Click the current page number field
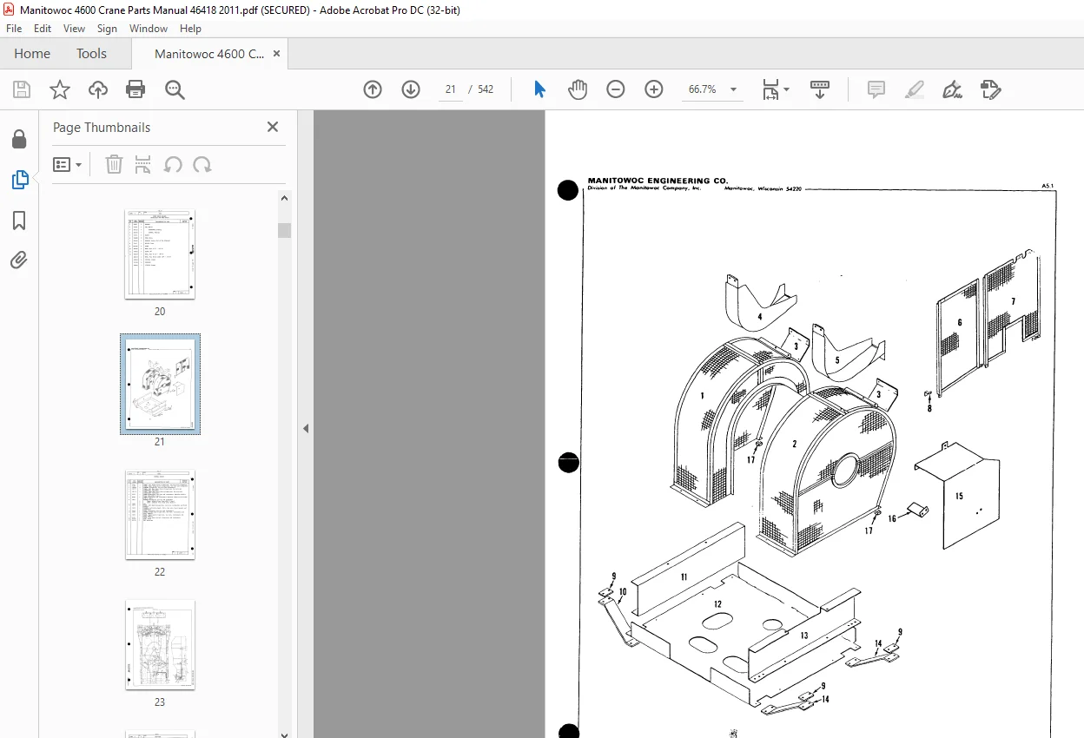This screenshot has height=738, width=1084. click(x=450, y=89)
